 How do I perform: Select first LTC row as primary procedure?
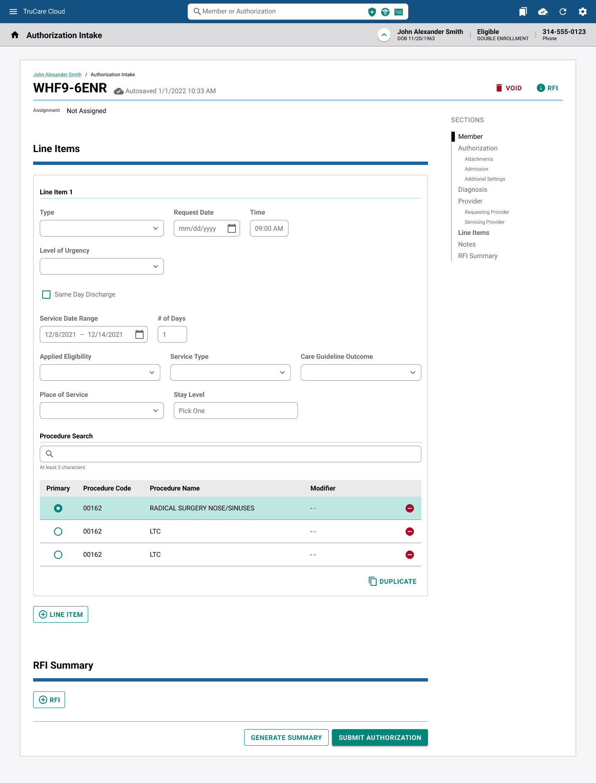tap(58, 532)
